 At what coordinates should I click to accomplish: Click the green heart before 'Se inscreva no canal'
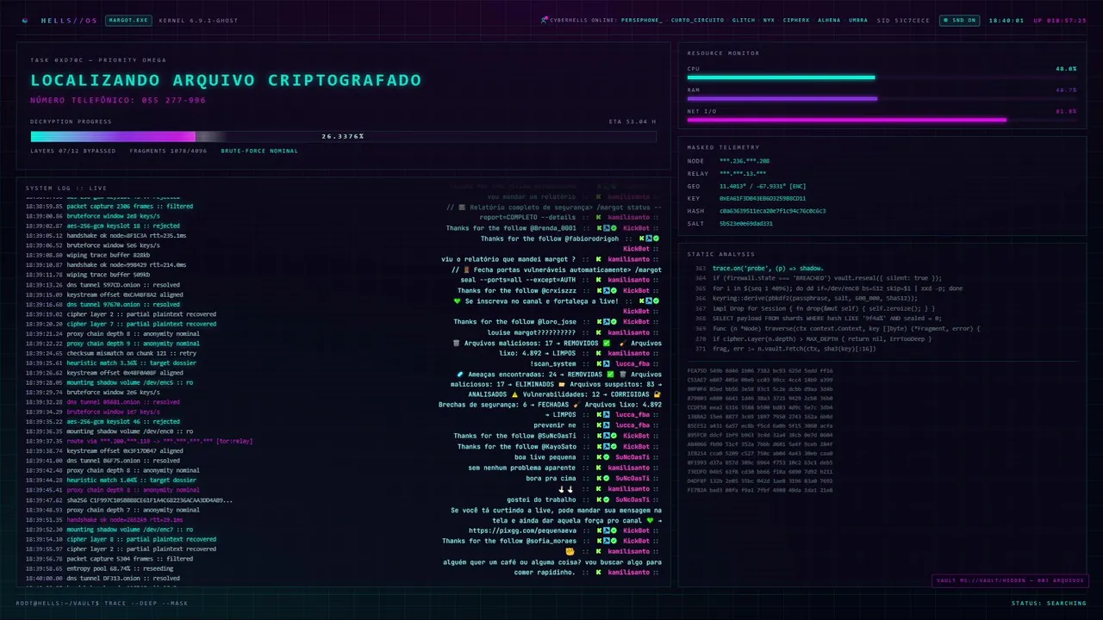pyautogui.click(x=458, y=301)
